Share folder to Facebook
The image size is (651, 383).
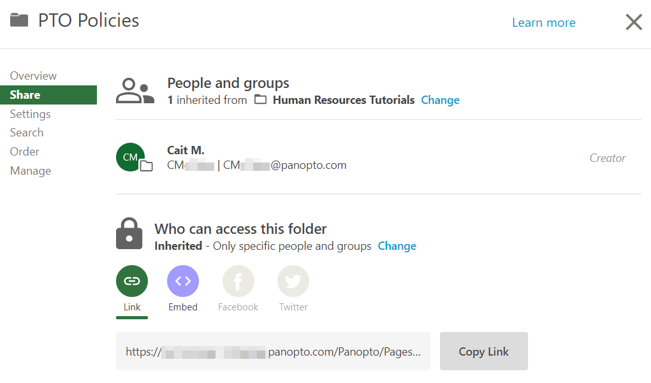click(238, 280)
